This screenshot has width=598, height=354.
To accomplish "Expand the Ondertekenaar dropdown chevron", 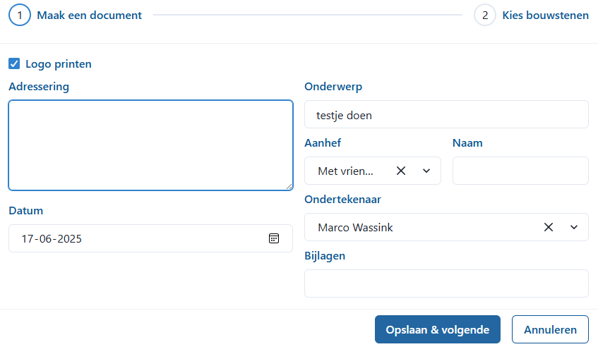I will pos(574,227).
